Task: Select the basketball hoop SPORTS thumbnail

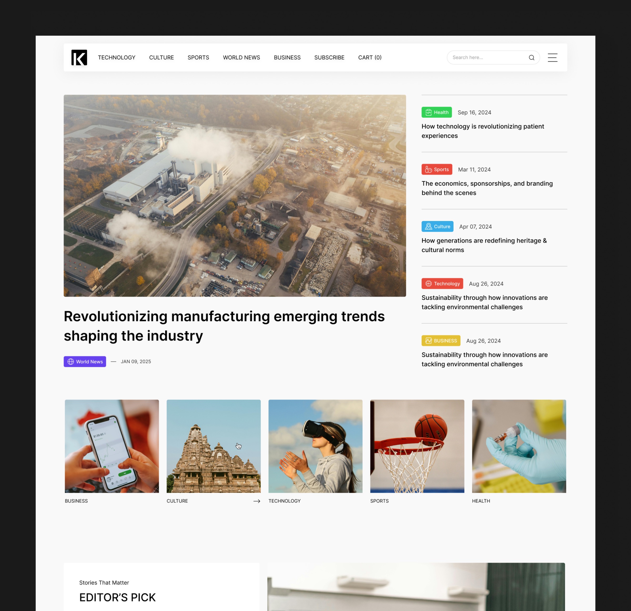Action: pos(417,446)
